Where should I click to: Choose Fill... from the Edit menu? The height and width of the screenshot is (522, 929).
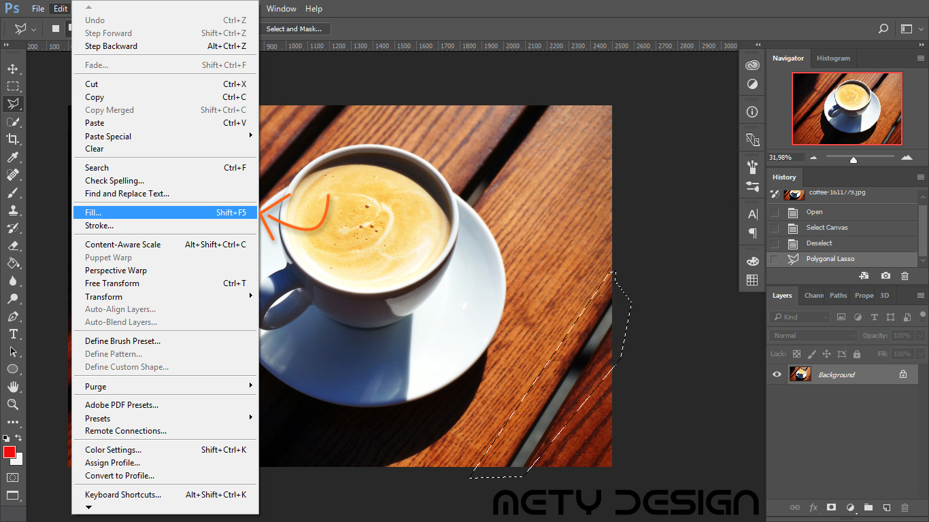(165, 213)
